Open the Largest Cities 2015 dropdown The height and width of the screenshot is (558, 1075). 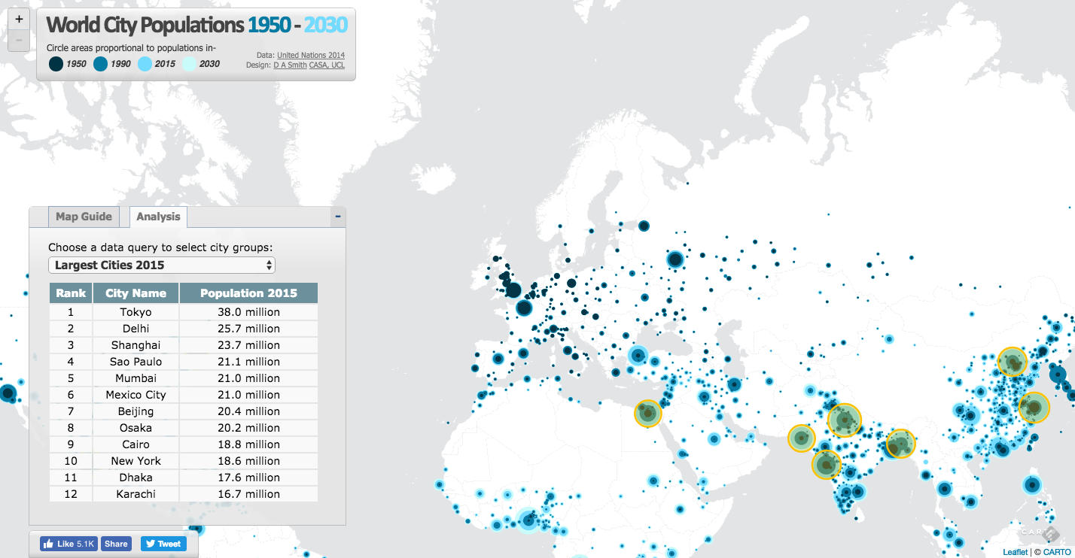coord(161,265)
